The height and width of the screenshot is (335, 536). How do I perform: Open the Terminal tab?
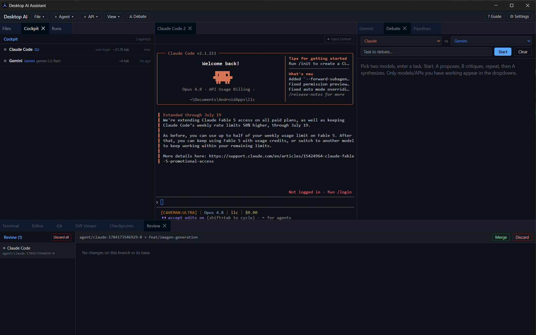click(11, 226)
